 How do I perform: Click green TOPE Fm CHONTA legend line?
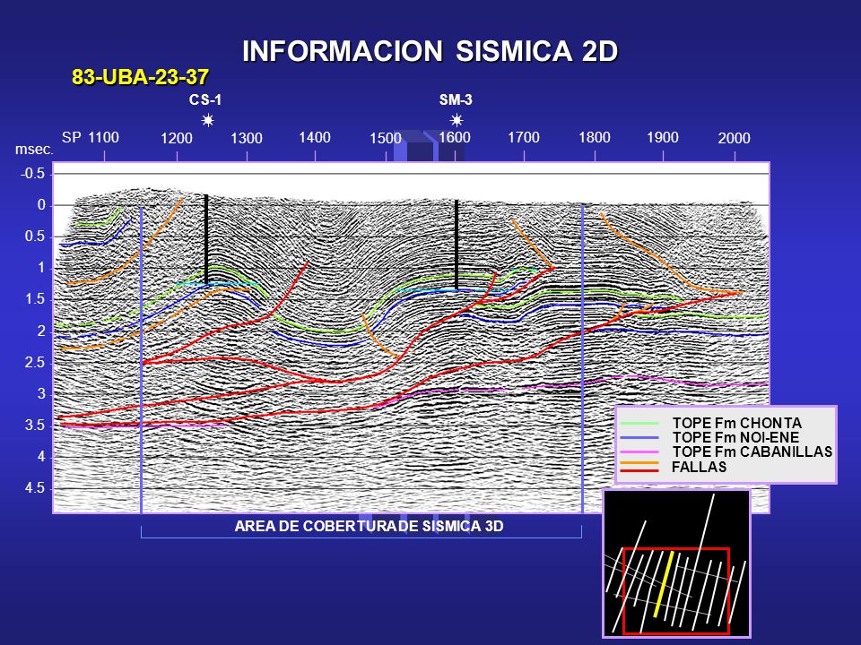pos(639,424)
